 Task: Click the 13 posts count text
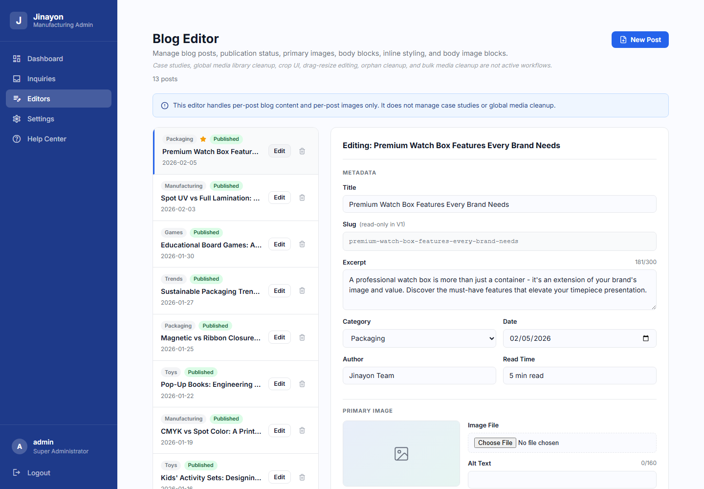pos(165,79)
